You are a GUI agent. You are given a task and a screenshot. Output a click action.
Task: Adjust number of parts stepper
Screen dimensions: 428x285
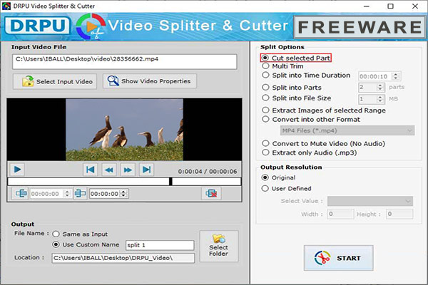point(380,87)
